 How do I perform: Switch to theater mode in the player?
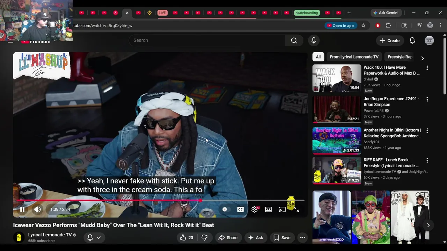(268, 210)
